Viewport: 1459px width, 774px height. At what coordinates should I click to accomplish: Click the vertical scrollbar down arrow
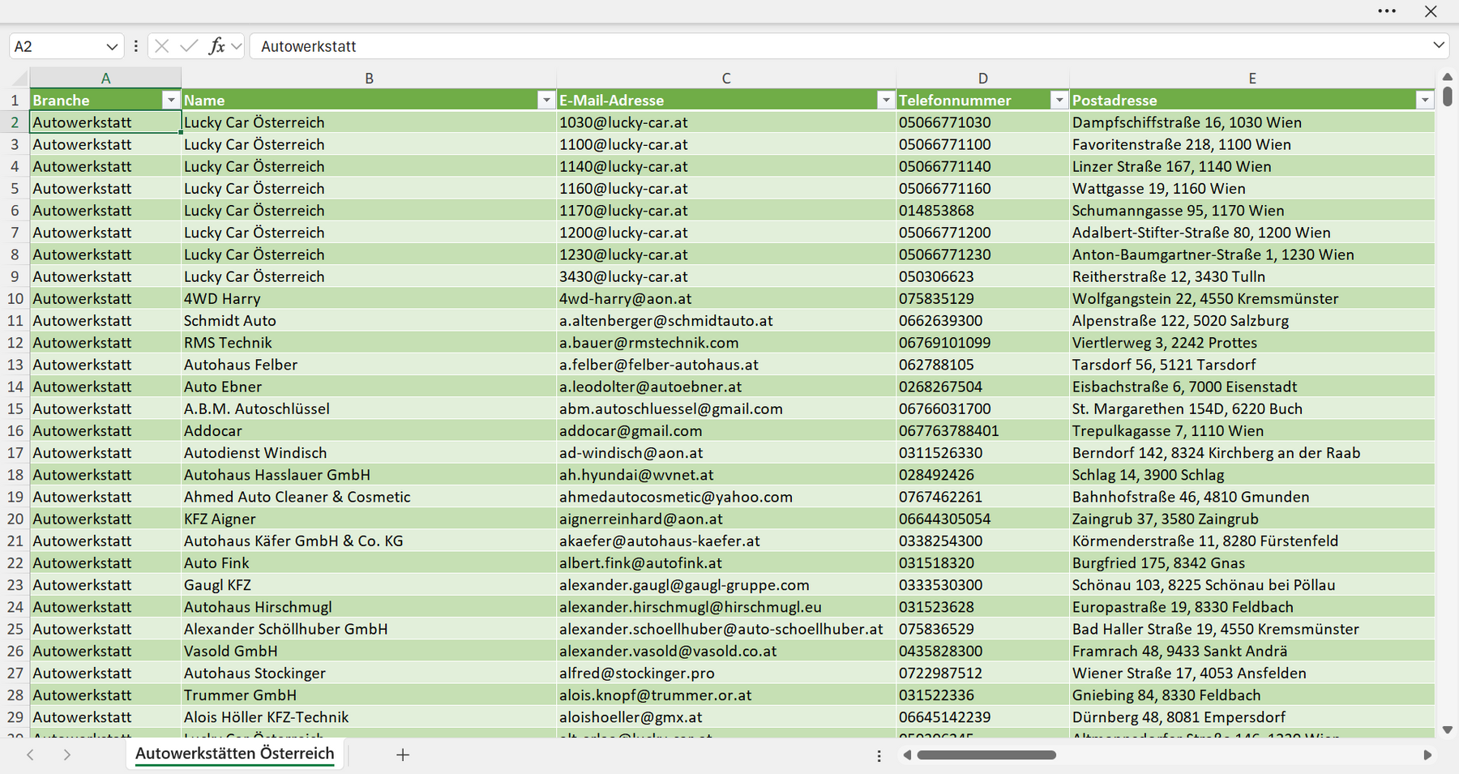(1448, 729)
